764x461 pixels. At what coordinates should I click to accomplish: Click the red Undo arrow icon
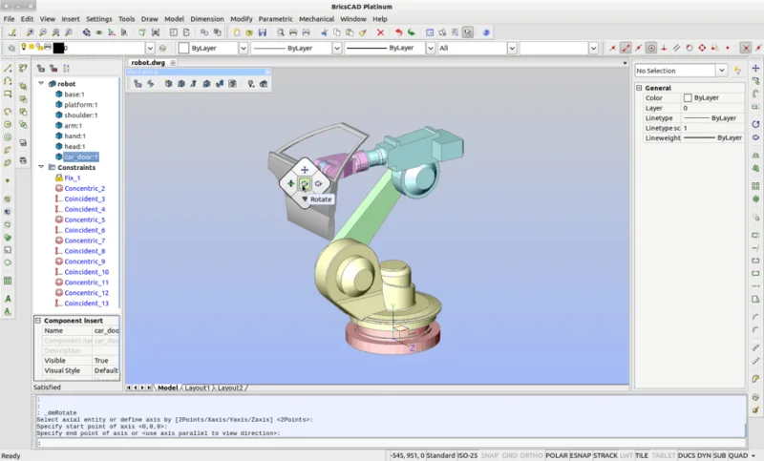[398, 32]
